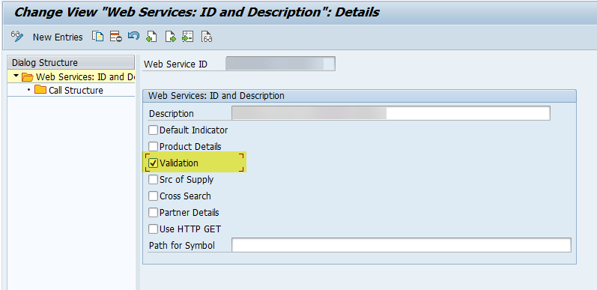Collapse the Web Services tree node triangle

tap(16, 76)
